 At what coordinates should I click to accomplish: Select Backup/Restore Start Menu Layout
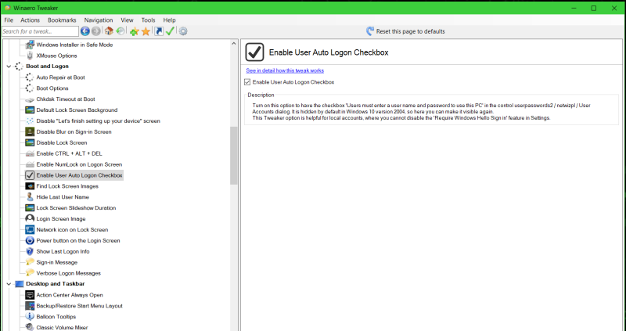tap(79, 306)
